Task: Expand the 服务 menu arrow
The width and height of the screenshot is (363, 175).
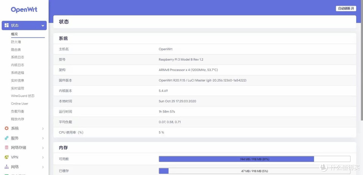Action: pos(43,138)
